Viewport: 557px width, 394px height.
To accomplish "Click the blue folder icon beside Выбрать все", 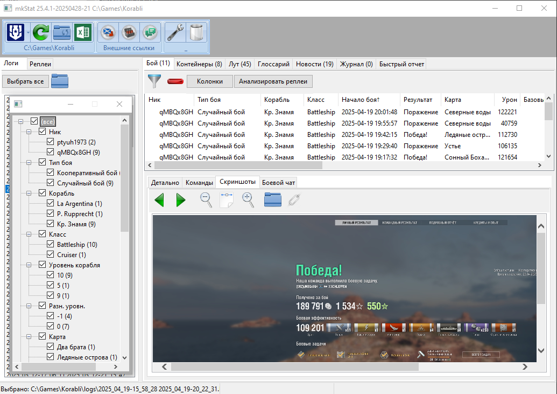I will [x=60, y=81].
